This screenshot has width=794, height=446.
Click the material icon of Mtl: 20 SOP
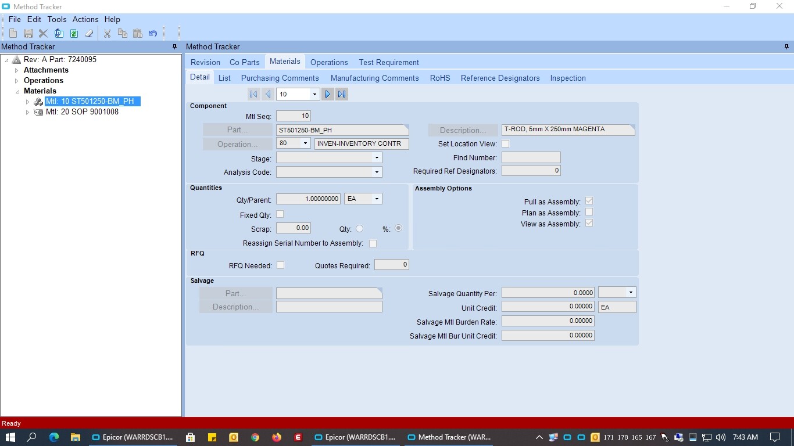(38, 112)
